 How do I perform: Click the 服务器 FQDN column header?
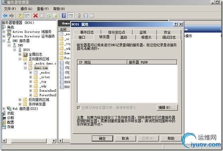(x=152, y=62)
